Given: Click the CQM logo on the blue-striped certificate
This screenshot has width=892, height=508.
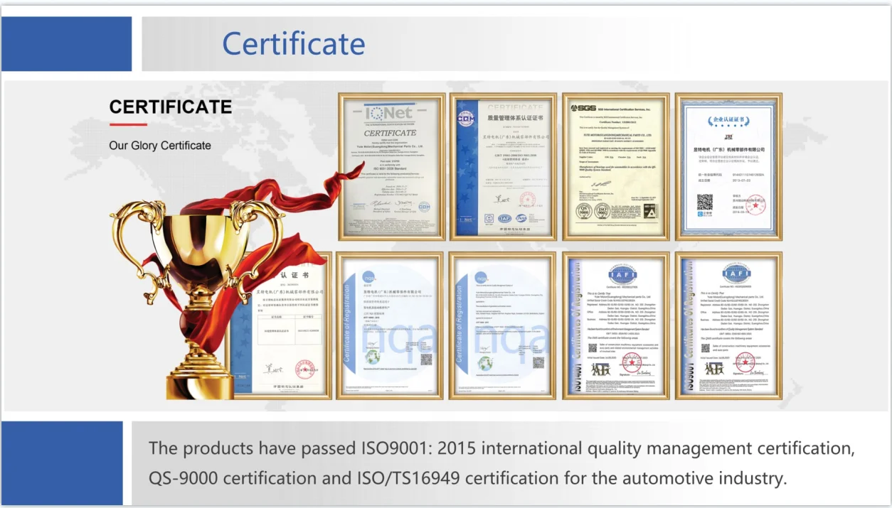Looking at the screenshot, I should click(465, 120).
